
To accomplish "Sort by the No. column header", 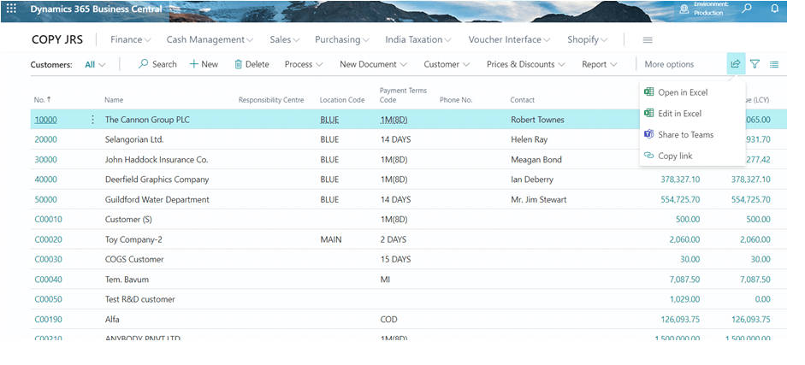I will tap(42, 100).
